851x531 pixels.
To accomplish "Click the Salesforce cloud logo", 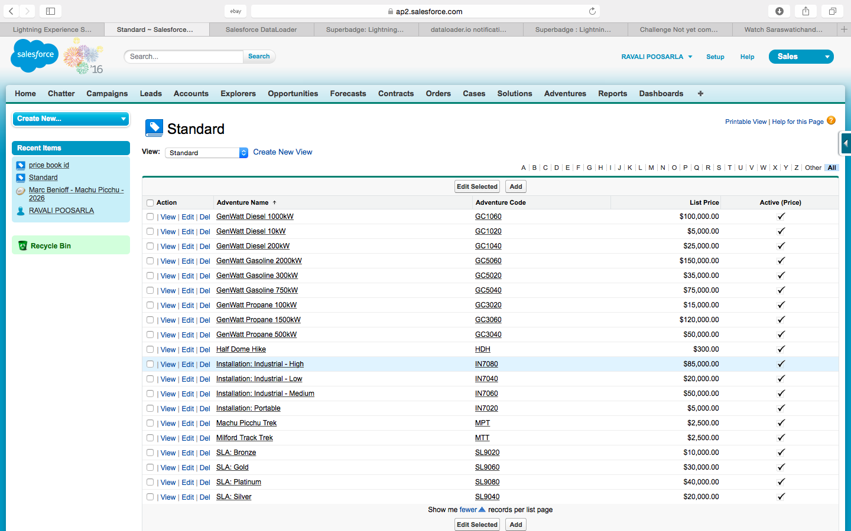I will (x=34, y=55).
